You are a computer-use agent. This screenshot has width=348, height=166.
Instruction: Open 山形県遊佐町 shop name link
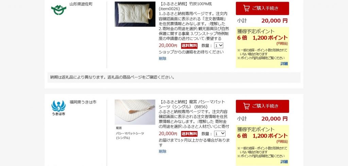coord(81,4)
